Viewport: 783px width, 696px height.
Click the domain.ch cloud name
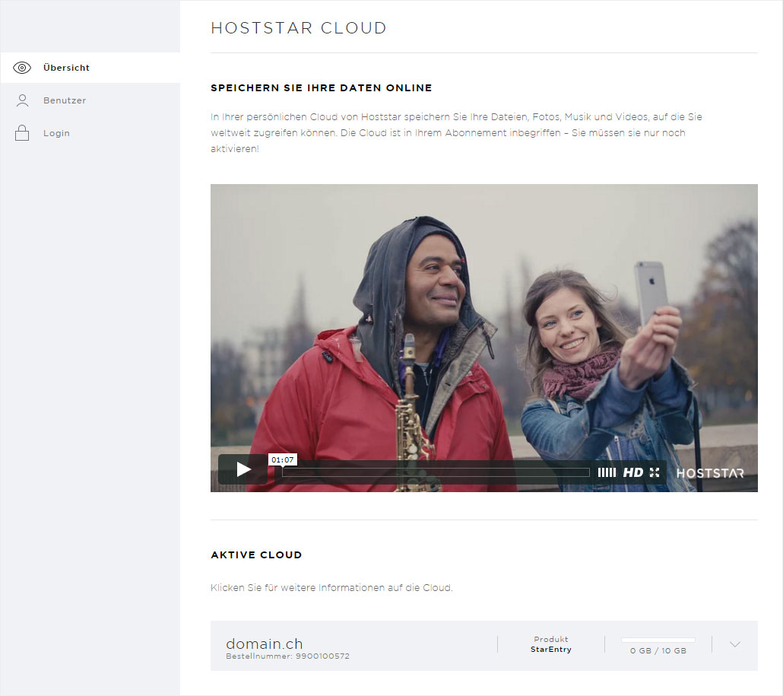[x=264, y=643]
